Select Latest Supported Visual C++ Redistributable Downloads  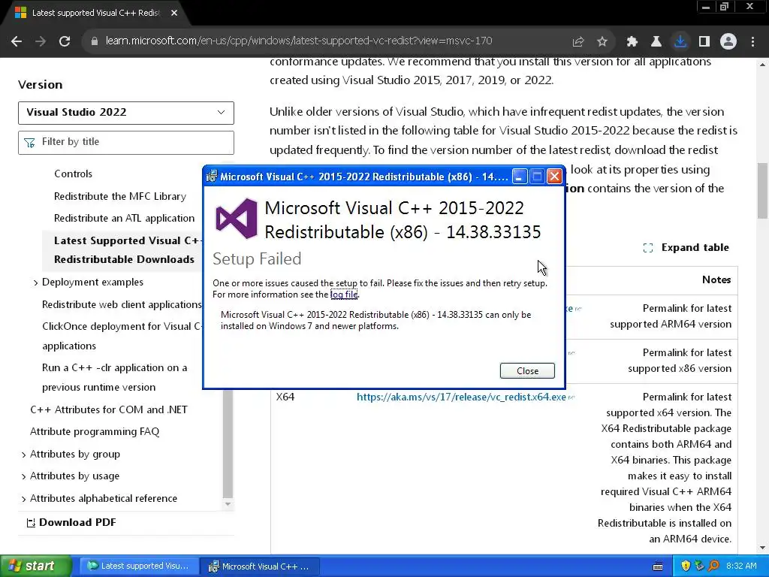126,249
